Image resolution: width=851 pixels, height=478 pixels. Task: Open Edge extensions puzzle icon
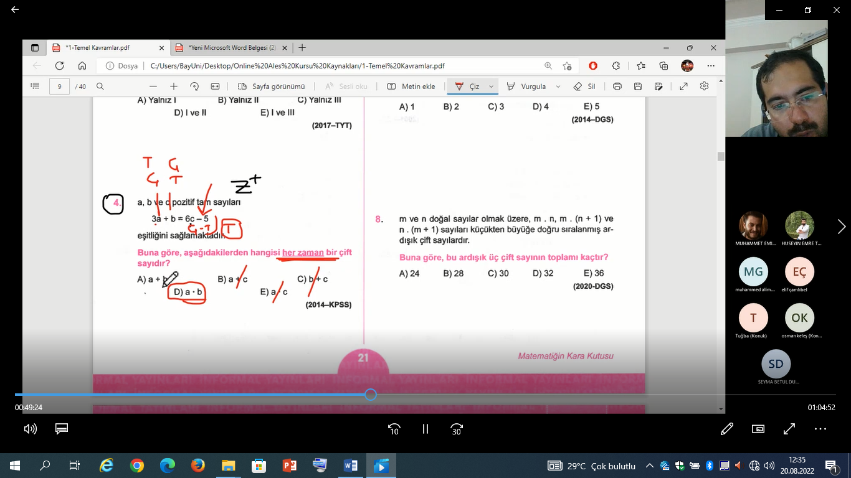(x=616, y=66)
